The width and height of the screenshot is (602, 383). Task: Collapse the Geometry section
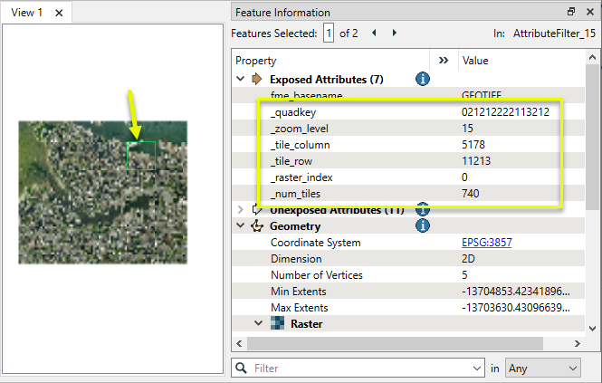241,226
